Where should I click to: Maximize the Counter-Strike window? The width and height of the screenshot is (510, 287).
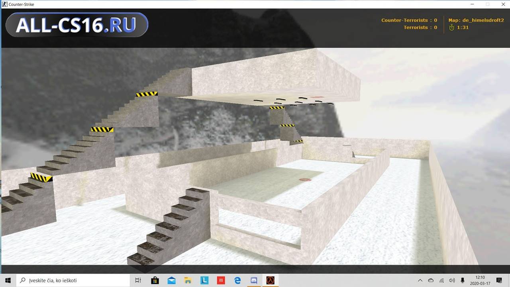[487, 4]
